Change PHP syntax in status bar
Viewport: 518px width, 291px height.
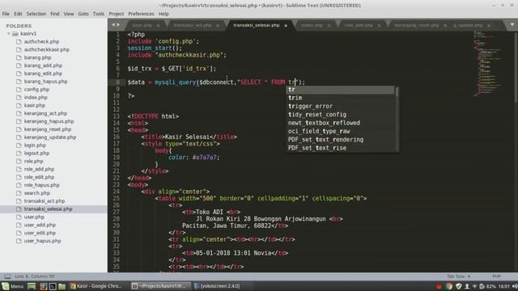[496, 276]
